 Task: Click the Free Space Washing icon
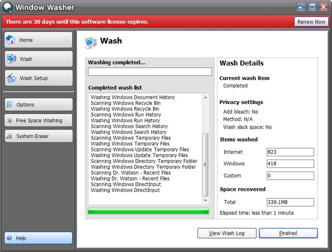pos(9,120)
